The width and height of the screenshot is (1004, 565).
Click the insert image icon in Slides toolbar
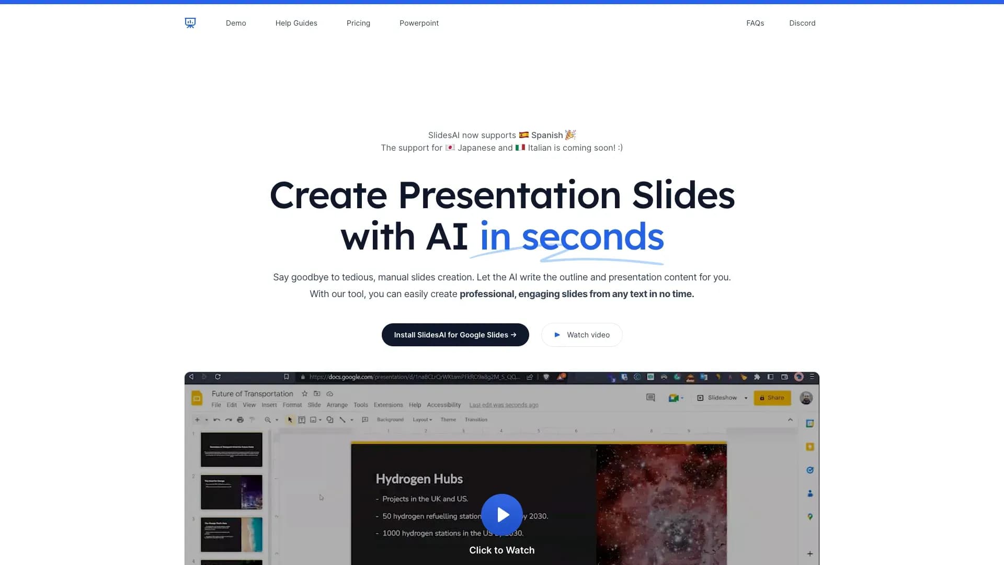pyautogui.click(x=313, y=420)
